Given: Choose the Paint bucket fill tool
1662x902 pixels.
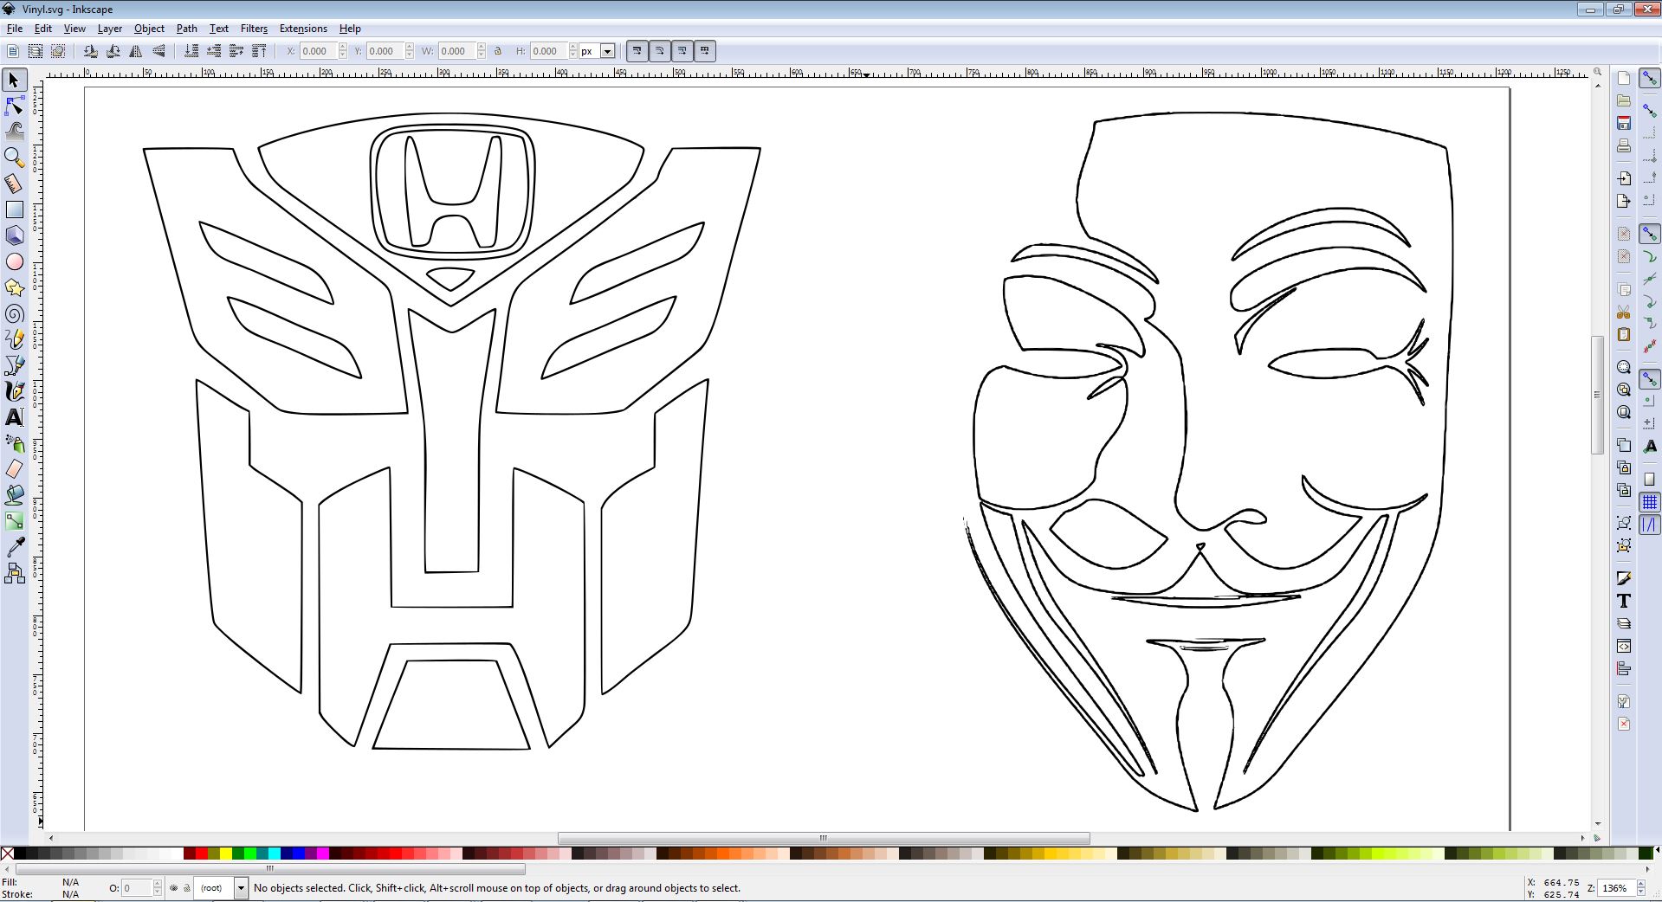Looking at the screenshot, I should point(14,495).
